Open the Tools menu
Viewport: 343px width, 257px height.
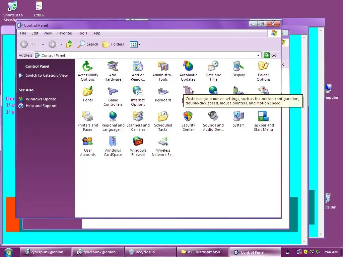click(82, 33)
